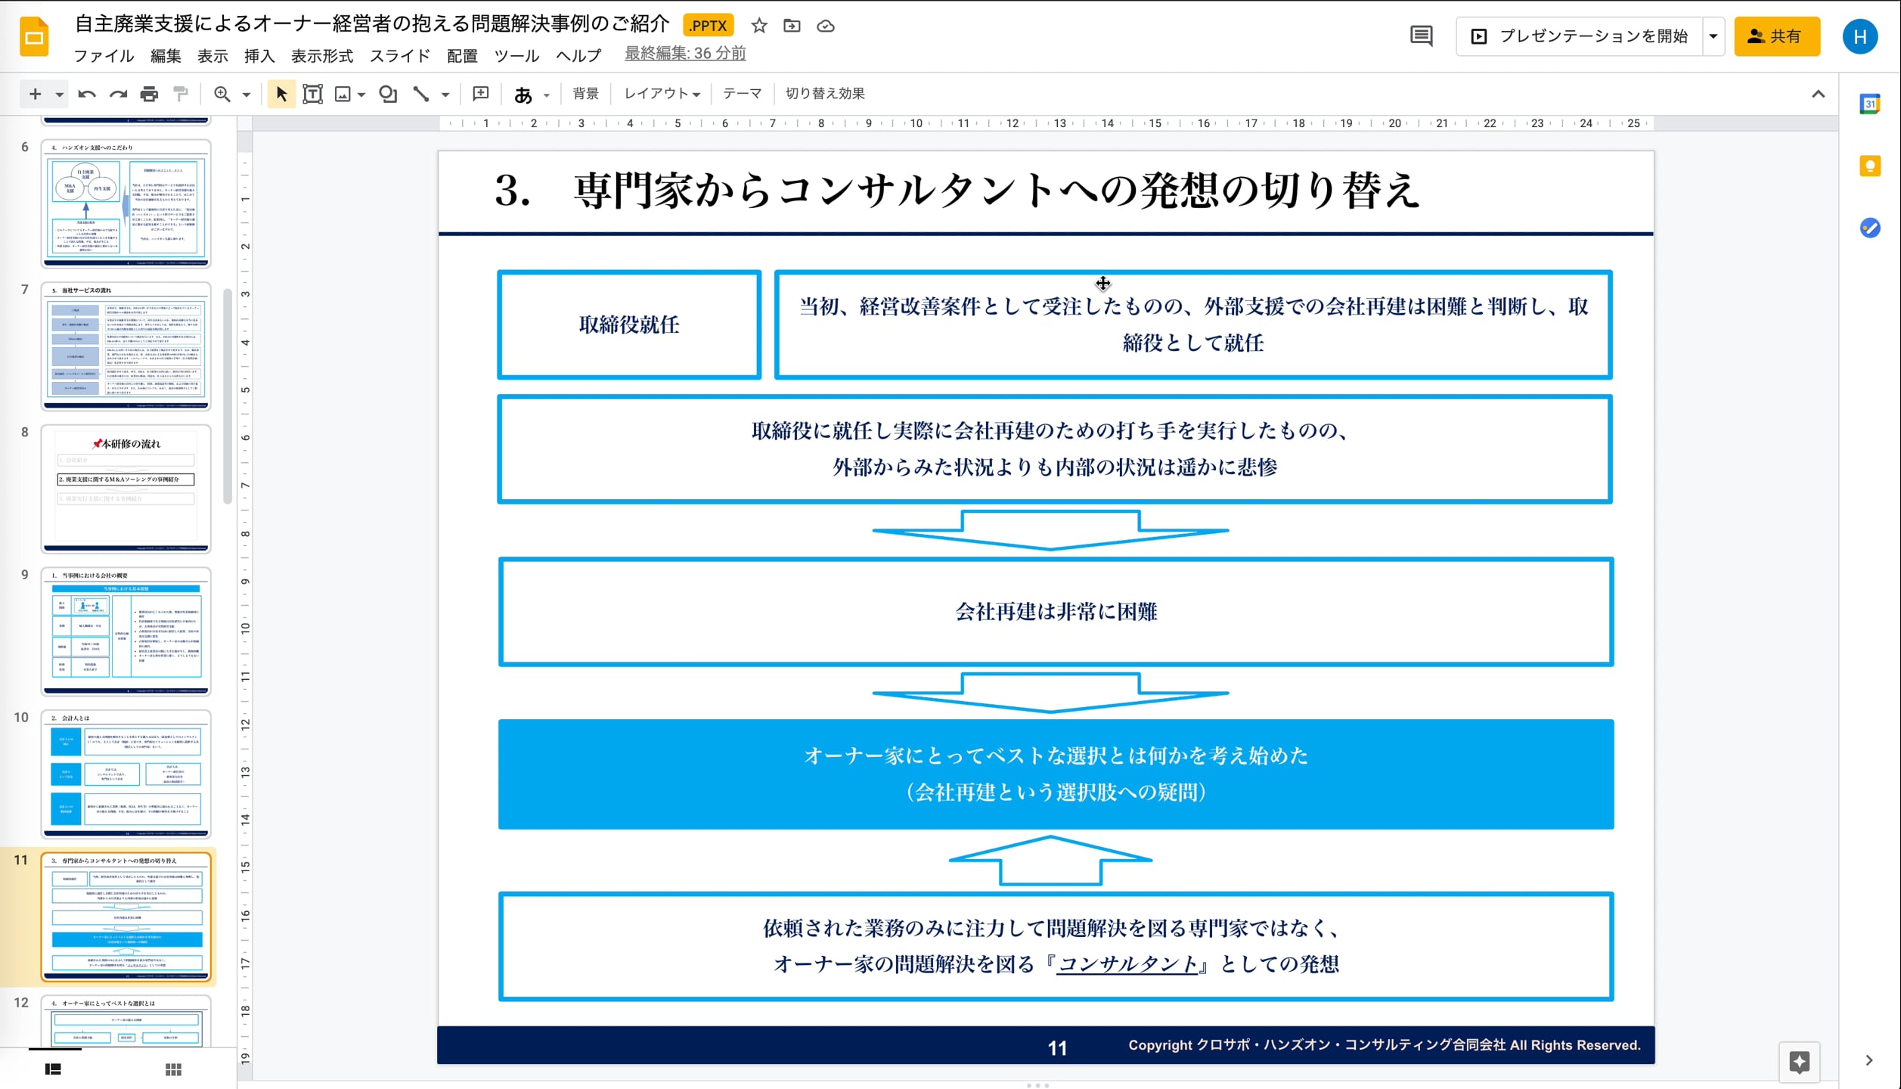The image size is (1901, 1089).
Task: Select slide 8 thumbnail in sidebar
Action: pyautogui.click(x=126, y=489)
